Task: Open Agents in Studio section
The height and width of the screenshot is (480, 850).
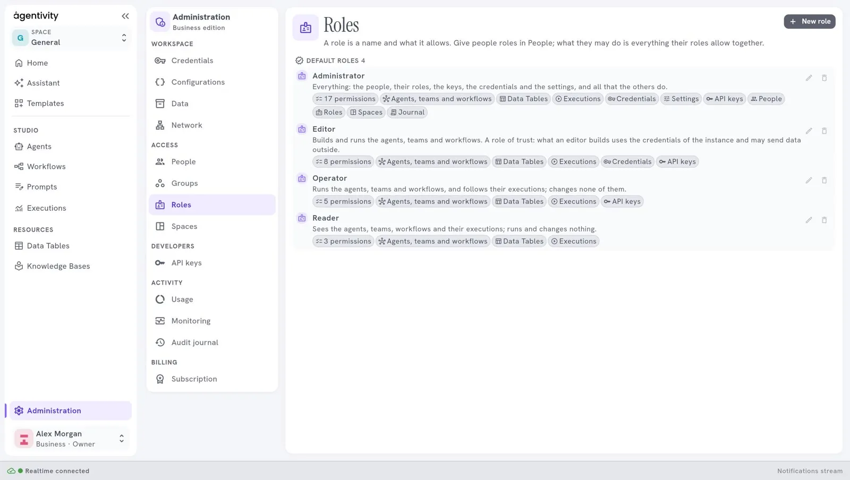Action: [x=71, y=147]
